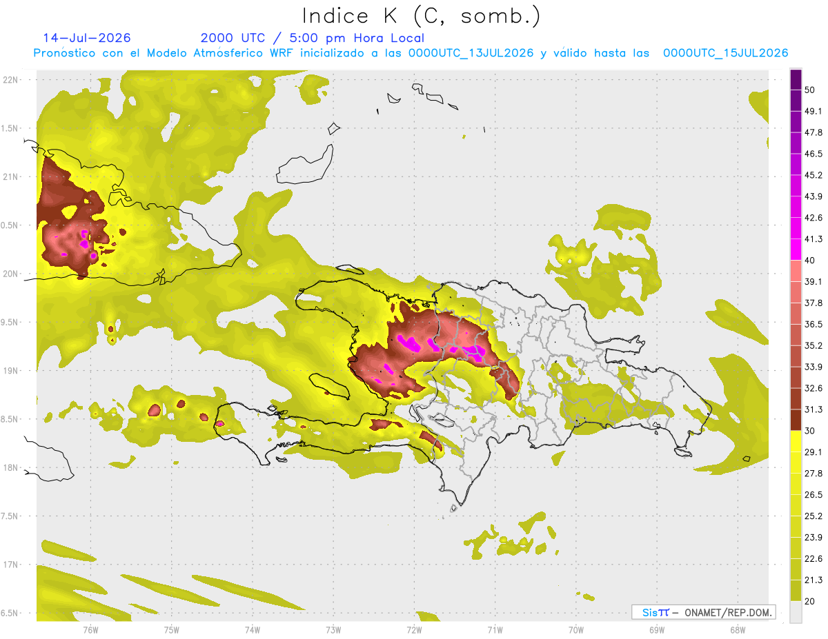Click the color scale label "43.9"
This screenshot has height=639, width=828.
point(814,197)
